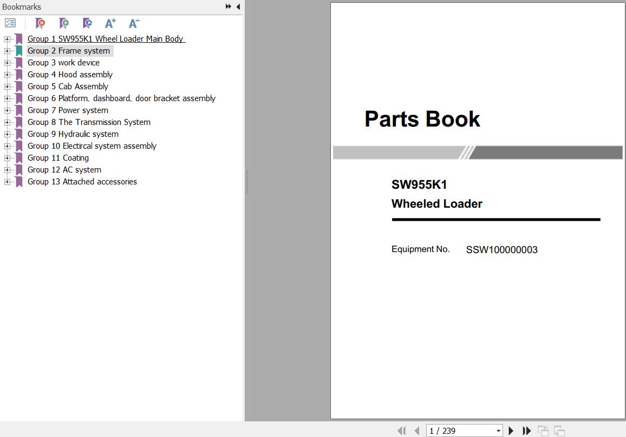Jump to the first page
Image resolution: width=626 pixels, height=437 pixels.
coord(402,431)
